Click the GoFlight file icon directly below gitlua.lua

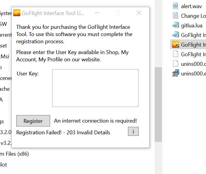[x=176, y=35]
